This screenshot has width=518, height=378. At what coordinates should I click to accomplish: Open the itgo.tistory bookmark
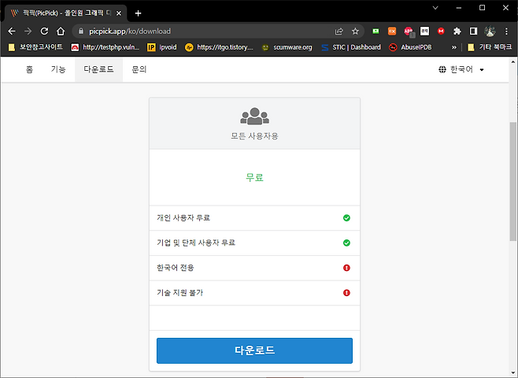pyautogui.click(x=219, y=47)
